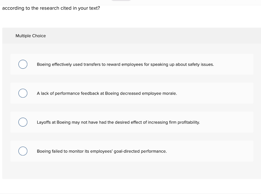
Task: Click the answer row mentioning safety issues
Action: 125,64
